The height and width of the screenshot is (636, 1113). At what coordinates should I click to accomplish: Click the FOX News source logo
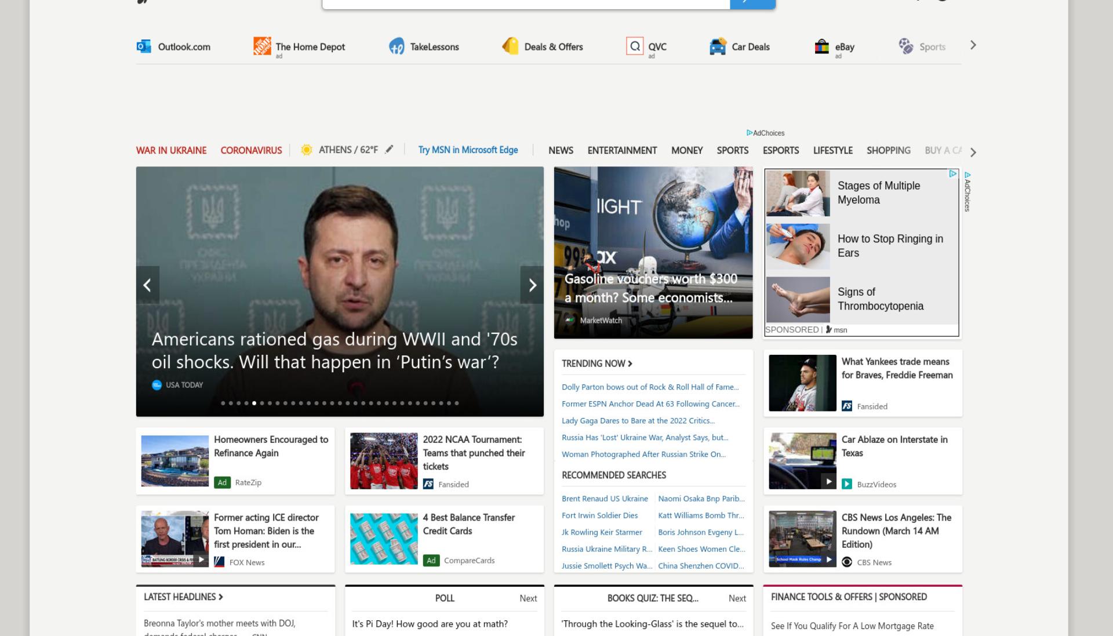tap(219, 562)
